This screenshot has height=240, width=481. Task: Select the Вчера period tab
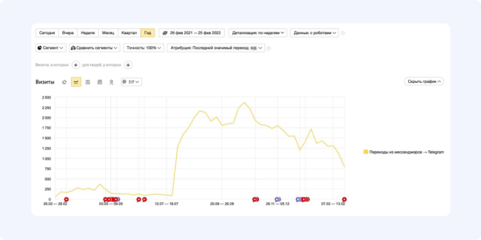[x=68, y=33]
